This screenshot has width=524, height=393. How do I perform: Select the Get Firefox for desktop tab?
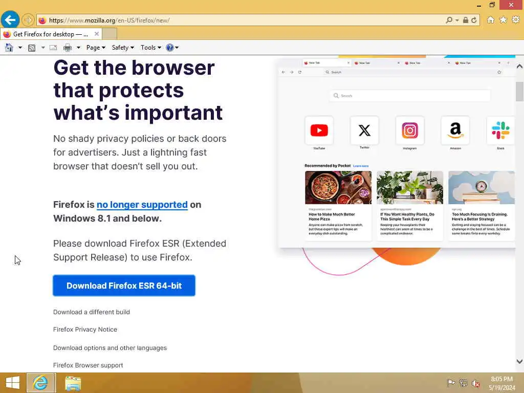[x=50, y=34]
